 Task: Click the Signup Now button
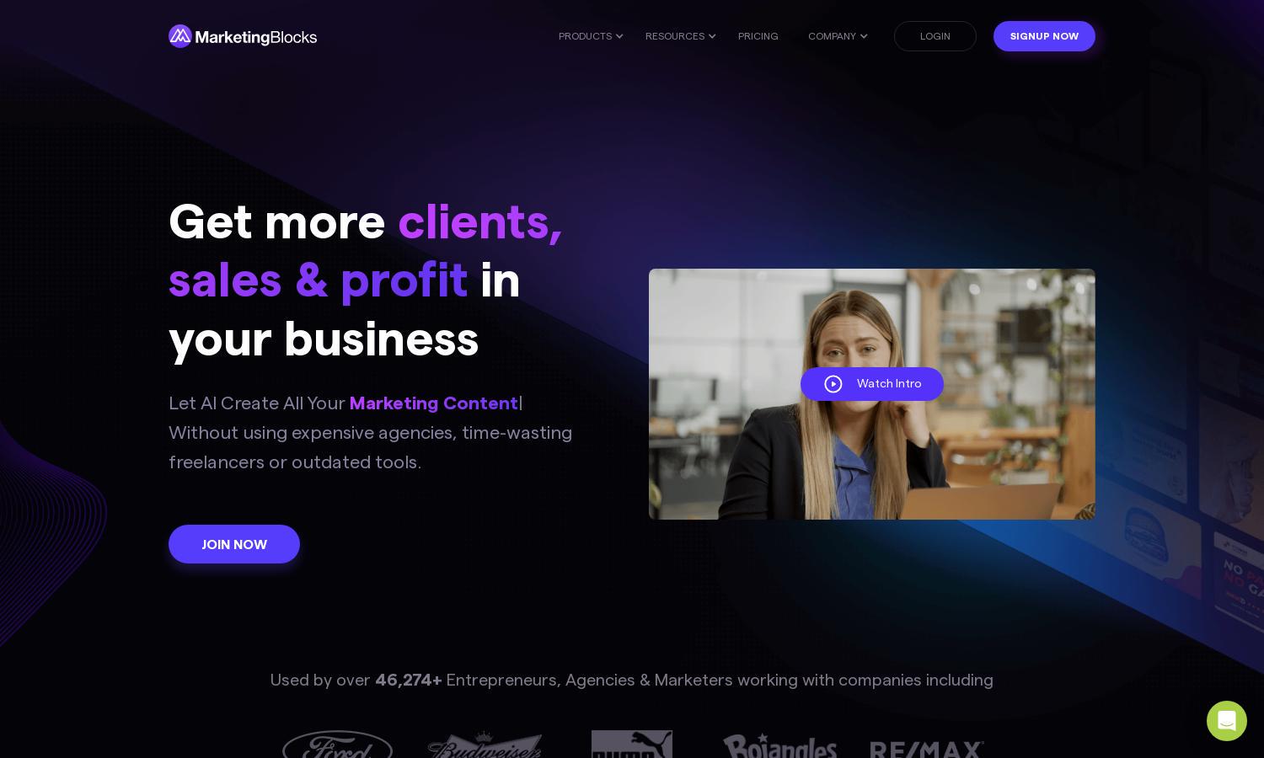point(1044,36)
